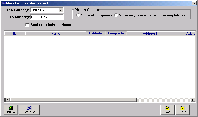The image size is (198, 117).
Task: Click the Name column header
Action: 56,33
